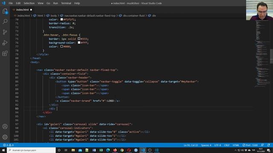Open Google Chrome from the taskbar
This screenshot has height=153, width=273.
click(122, 150)
